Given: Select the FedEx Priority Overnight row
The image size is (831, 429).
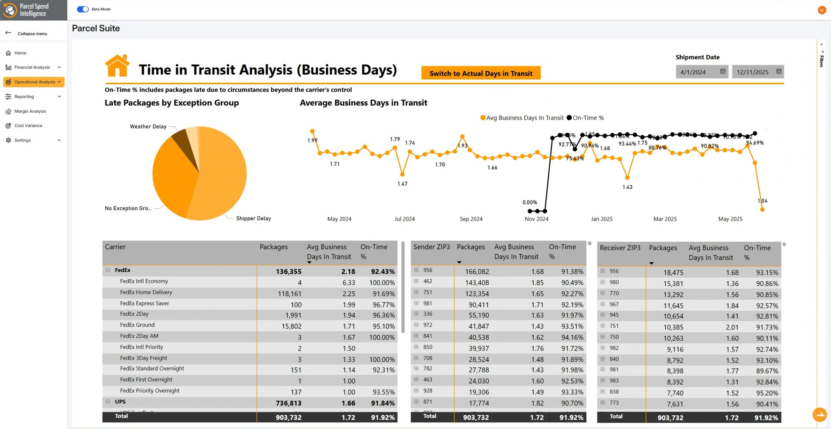Looking at the screenshot, I should (x=250, y=391).
